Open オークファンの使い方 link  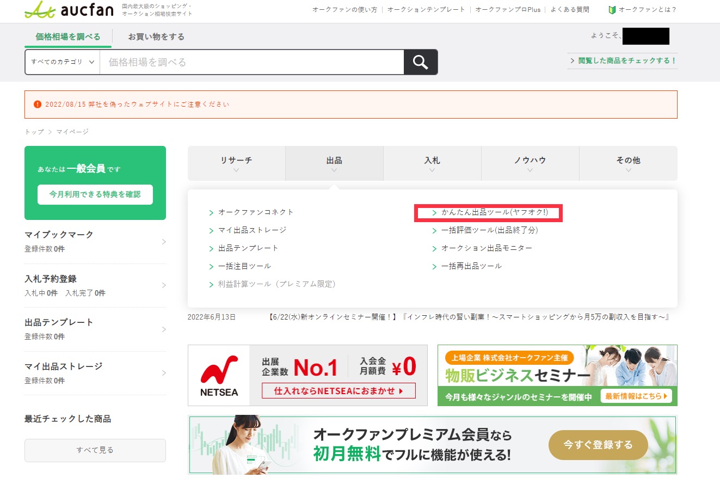(344, 10)
